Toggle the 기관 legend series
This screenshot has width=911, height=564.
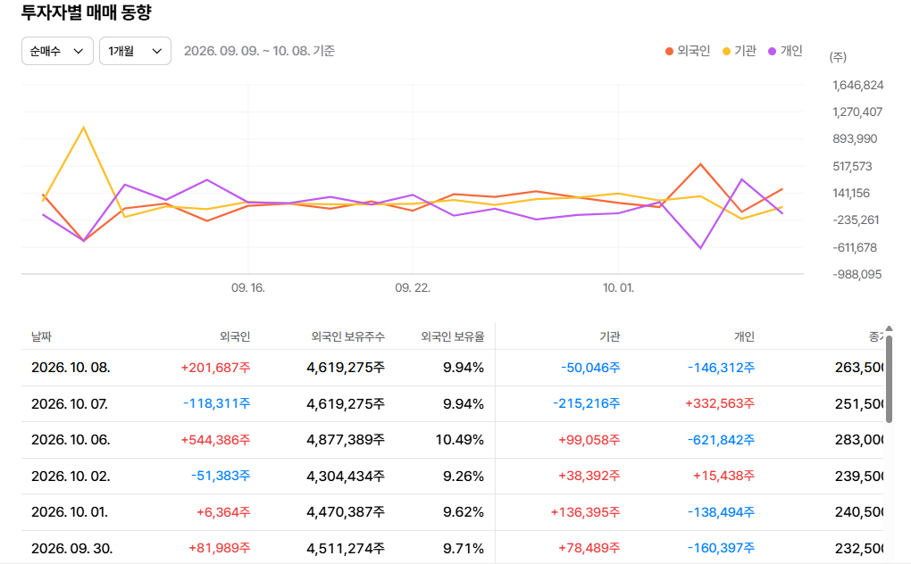click(740, 51)
